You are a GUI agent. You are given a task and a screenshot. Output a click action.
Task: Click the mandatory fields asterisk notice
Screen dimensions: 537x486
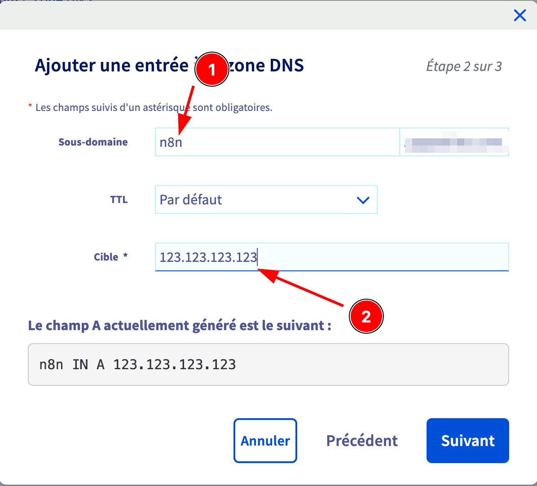150,107
